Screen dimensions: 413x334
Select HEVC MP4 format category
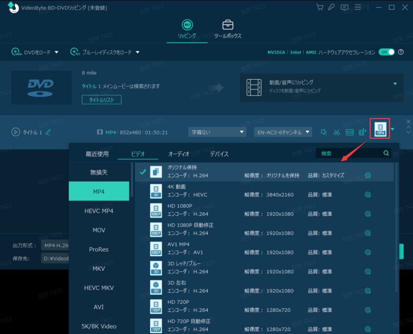tap(99, 211)
